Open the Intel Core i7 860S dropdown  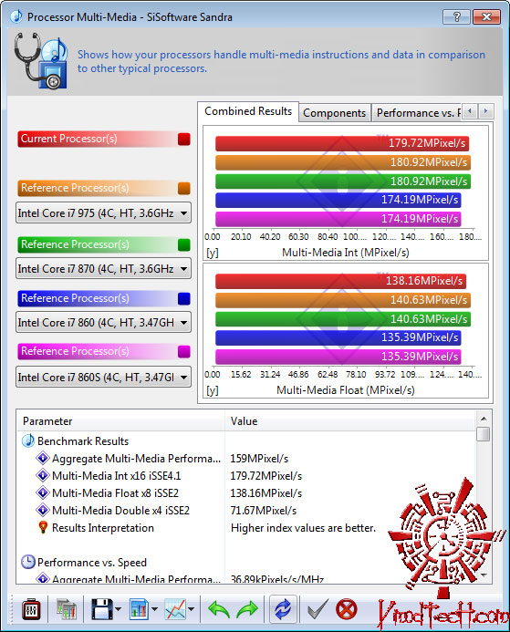click(103, 377)
